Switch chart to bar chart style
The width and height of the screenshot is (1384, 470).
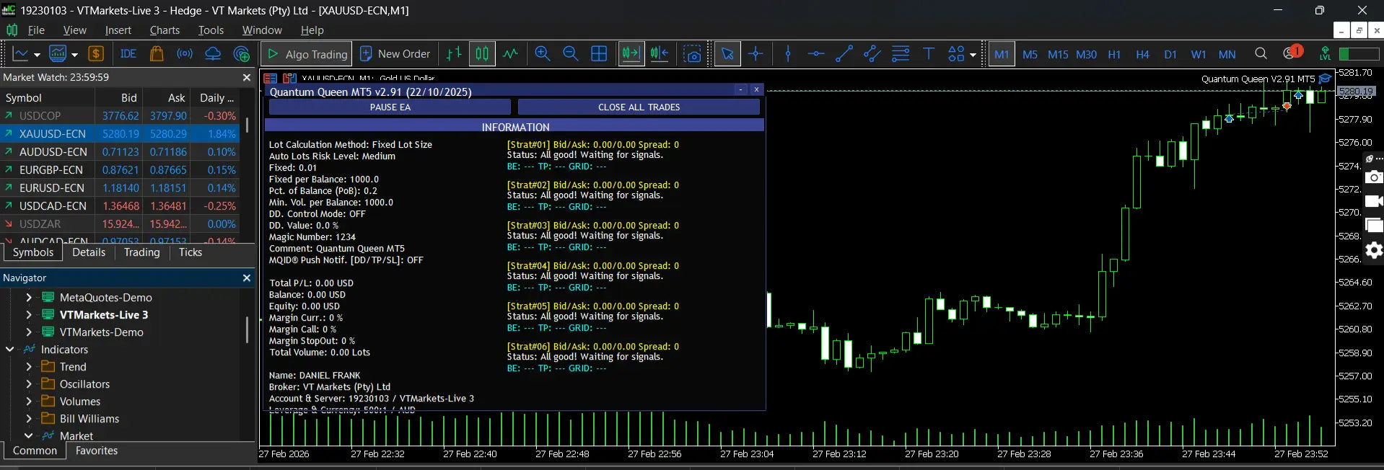tap(454, 54)
